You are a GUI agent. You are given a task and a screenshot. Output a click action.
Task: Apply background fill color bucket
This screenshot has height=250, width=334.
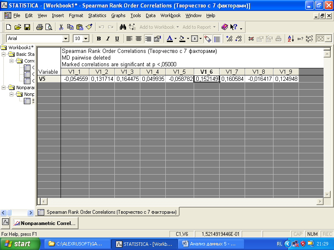click(182, 39)
